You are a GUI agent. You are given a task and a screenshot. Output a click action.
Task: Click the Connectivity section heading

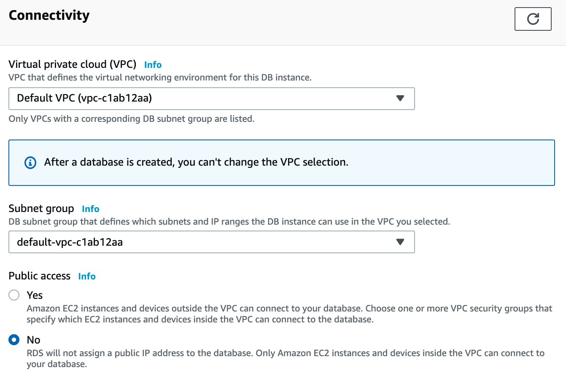click(49, 15)
